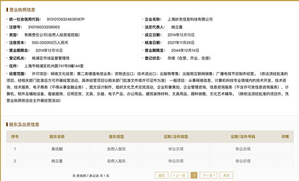Click the 下一页 next page button
The width and height of the screenshot is (299, 181).
click(x=208, y=175)
